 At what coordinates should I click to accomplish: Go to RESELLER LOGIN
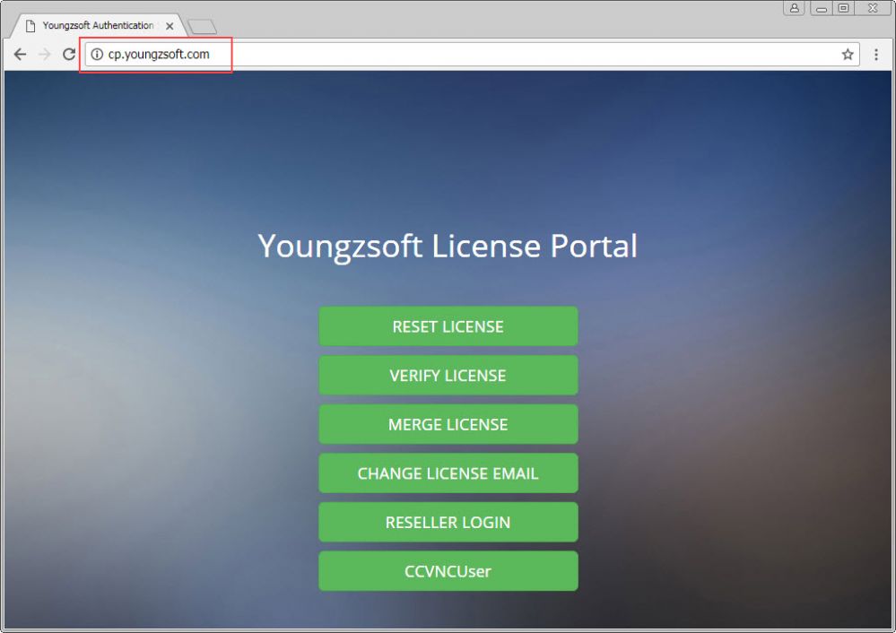(x=448, y=522)
